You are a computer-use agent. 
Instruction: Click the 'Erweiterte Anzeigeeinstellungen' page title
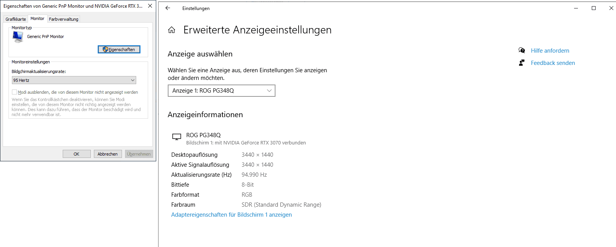[257, 30]
